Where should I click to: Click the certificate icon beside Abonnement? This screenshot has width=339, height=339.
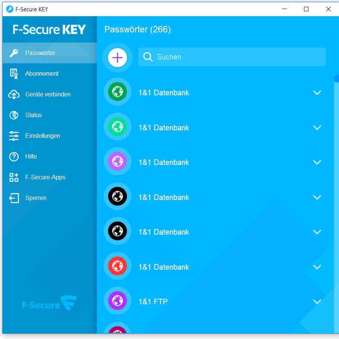[x=14, y=74]
